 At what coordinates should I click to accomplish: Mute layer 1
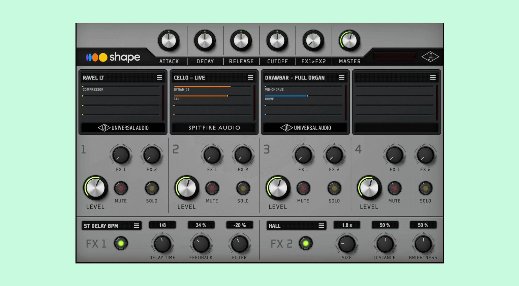[121, 188]
